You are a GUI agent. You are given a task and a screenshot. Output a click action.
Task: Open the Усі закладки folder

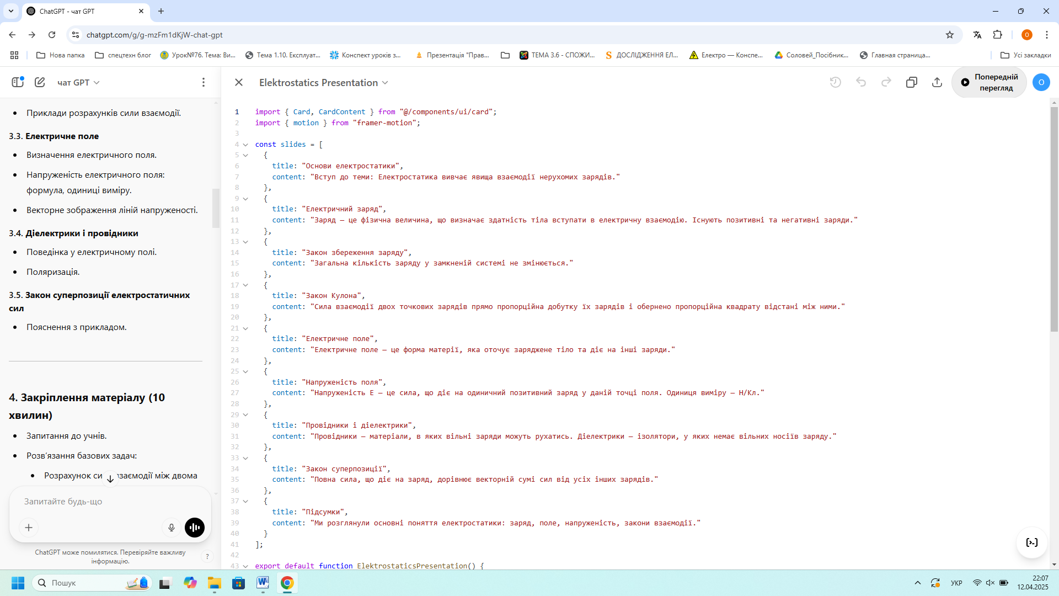pos(1025,55)
